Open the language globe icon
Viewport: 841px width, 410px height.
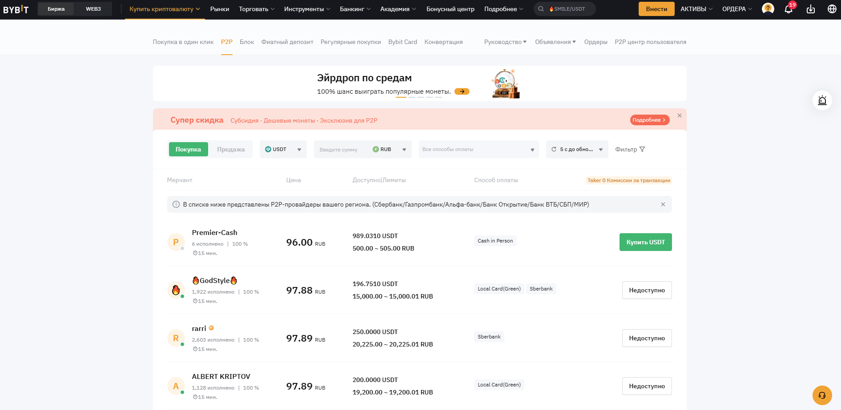pyautogui.click(x=832, y=9)
